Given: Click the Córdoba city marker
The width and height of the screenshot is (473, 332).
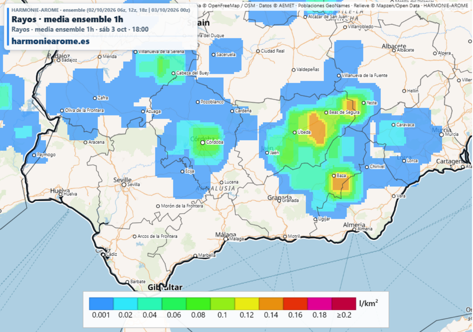Looking at the screenshot, I should click(x=203, y=142).
